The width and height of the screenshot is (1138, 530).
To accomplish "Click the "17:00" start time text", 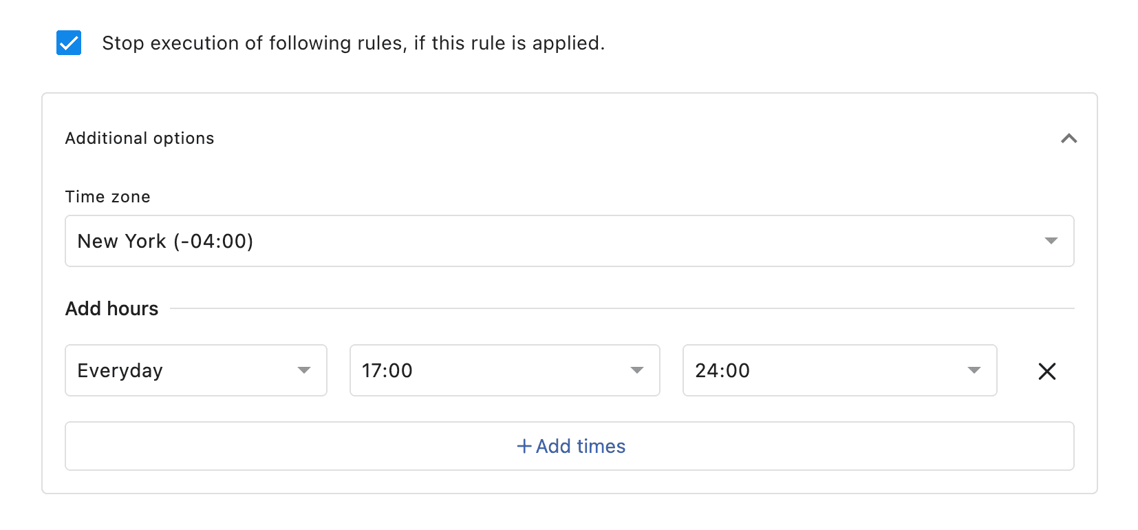I will 387,371.
